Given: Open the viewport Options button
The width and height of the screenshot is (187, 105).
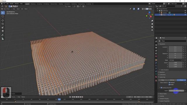Looking at the screenshot, I should [151, 6].
